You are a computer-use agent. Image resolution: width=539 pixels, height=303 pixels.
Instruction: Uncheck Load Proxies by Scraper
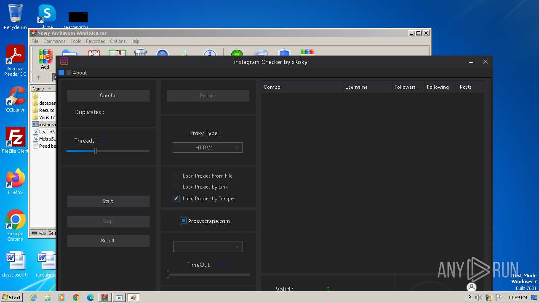pos(176,199)
